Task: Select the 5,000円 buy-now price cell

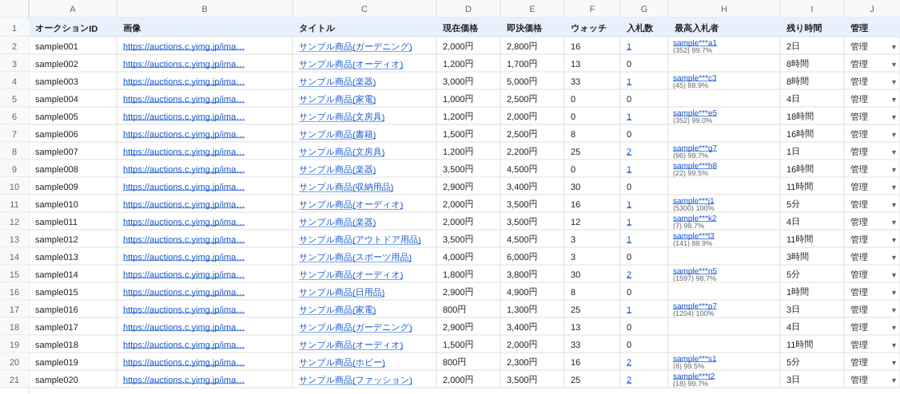Action: [x=532, y=81]
